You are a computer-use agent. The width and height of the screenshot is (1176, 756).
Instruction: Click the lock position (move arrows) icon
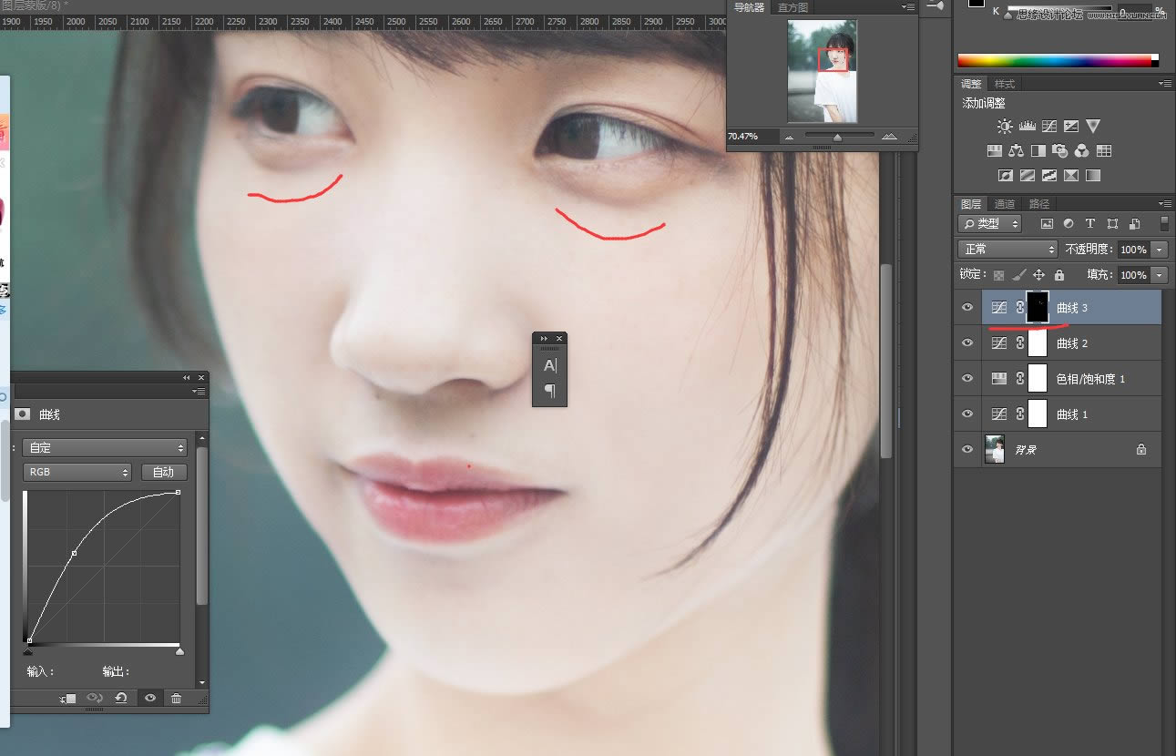[1038, 274]
